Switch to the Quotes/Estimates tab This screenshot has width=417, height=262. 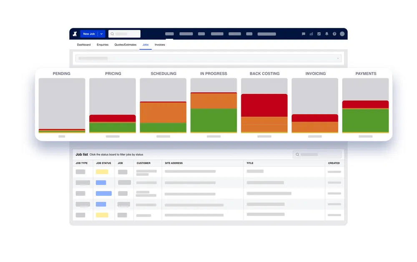[125, 45]
